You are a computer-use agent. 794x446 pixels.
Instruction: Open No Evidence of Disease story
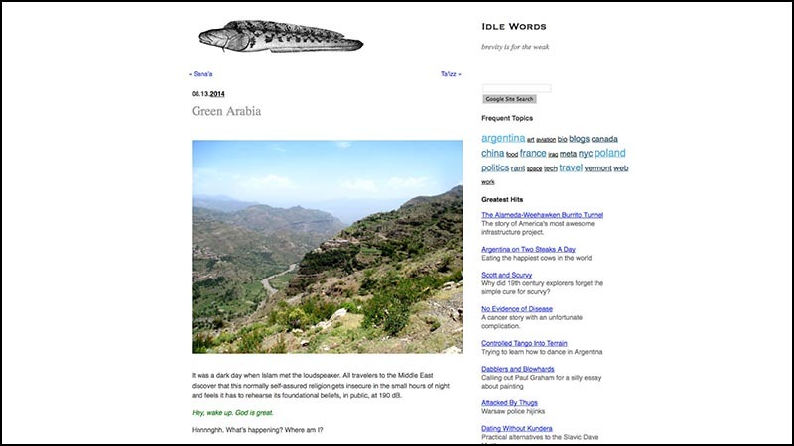click(516, 309)
